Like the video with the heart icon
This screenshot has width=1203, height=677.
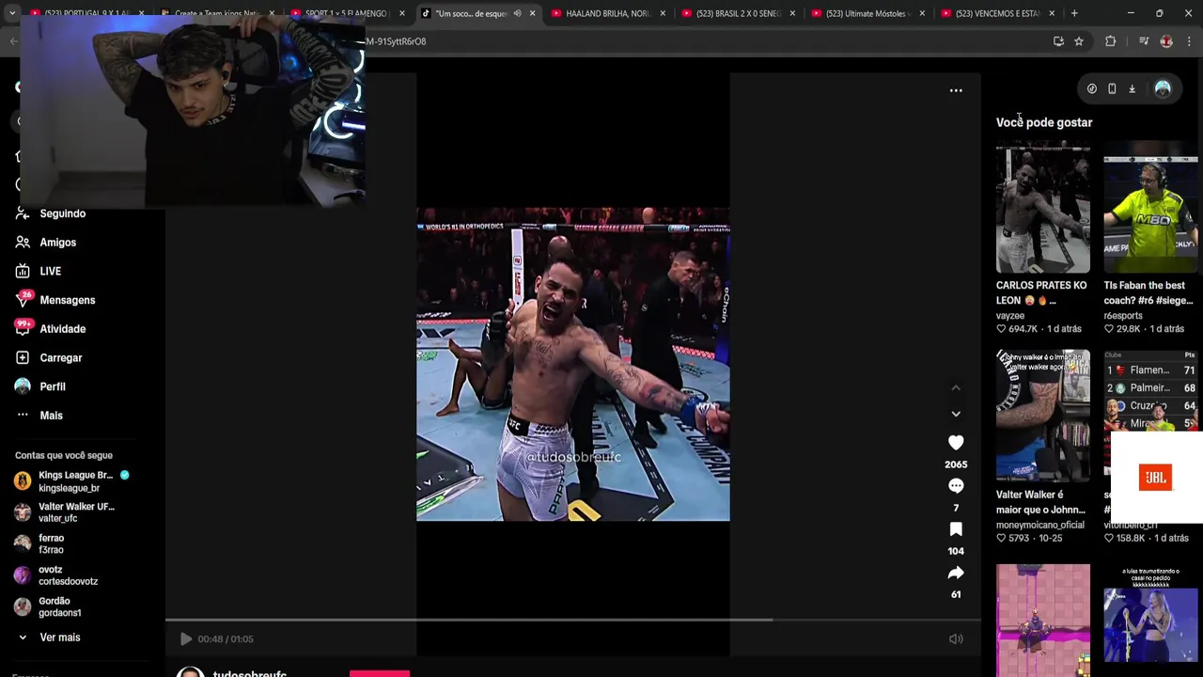(x=956, y=443)
